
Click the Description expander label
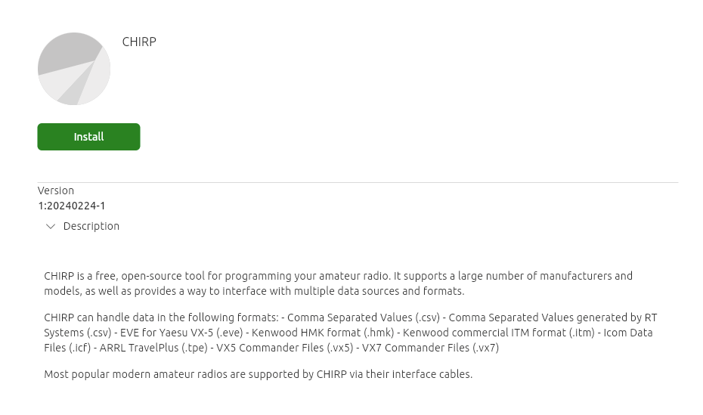coord(91,226)
